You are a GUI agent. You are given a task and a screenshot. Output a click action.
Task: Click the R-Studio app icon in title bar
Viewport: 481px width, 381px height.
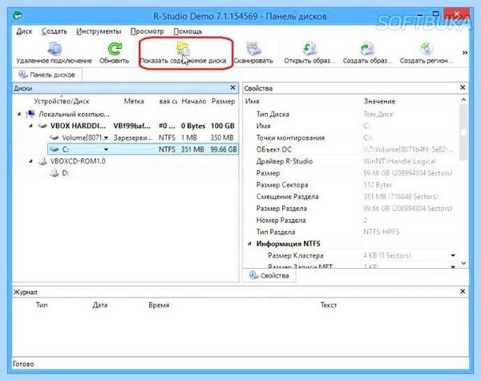[18, 15]
